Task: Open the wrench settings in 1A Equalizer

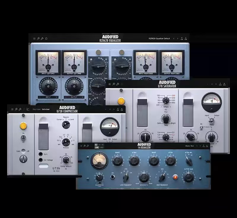Action: pos(88,146)
